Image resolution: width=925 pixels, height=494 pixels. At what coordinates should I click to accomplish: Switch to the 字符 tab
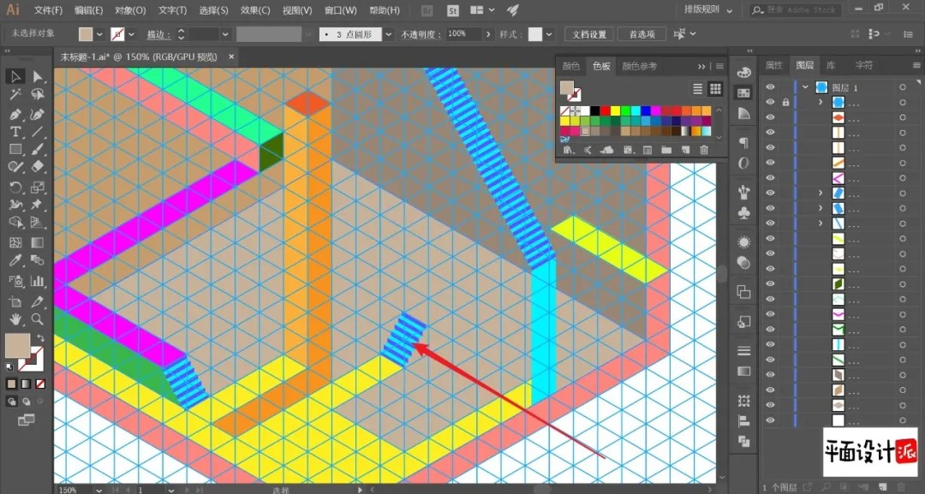click(x=863, y=65)
